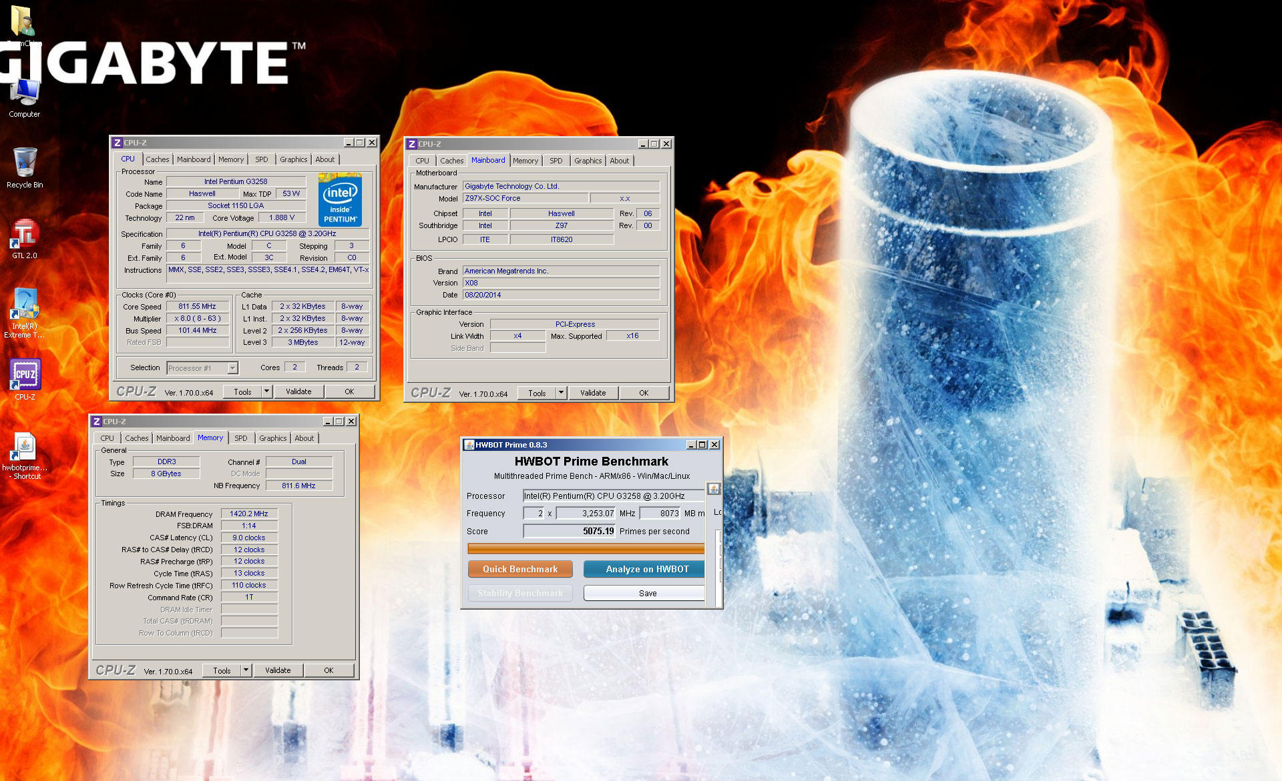This screenshot has height=781, width=1282.
Task: Click Quick Benchmark button
Action: point(519,569)
